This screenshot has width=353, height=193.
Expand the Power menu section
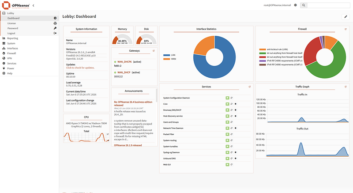30,68
